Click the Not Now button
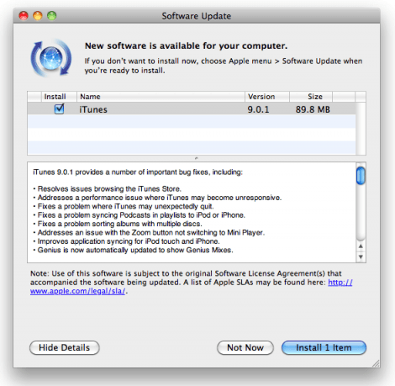Viewport: 395px width, 386px height. tap(245, 347)
